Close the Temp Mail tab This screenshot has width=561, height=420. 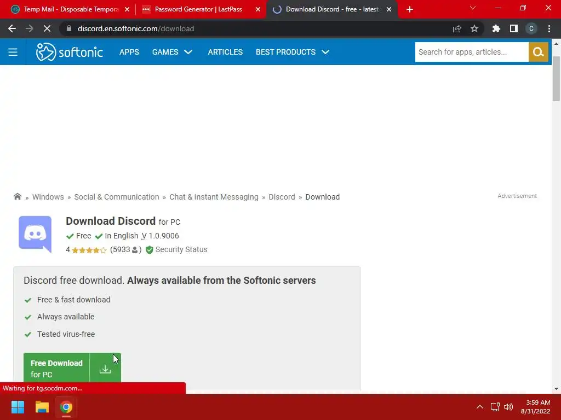click(127, 9)
